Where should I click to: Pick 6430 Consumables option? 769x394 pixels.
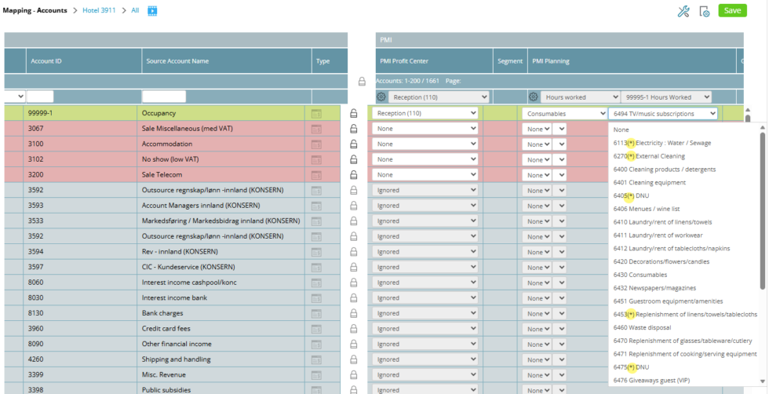[x=684, y=275]
